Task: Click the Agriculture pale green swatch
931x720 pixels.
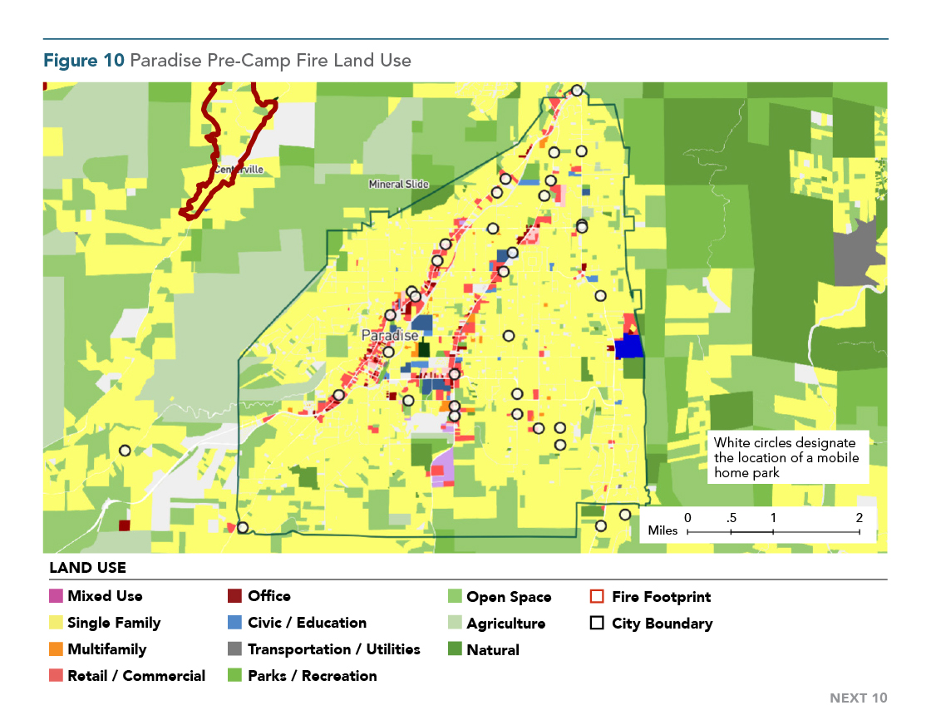Action: pyautogui.click(x=455, y=624)
